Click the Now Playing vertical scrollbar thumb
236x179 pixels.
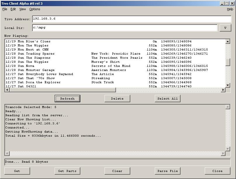point(228,62)
